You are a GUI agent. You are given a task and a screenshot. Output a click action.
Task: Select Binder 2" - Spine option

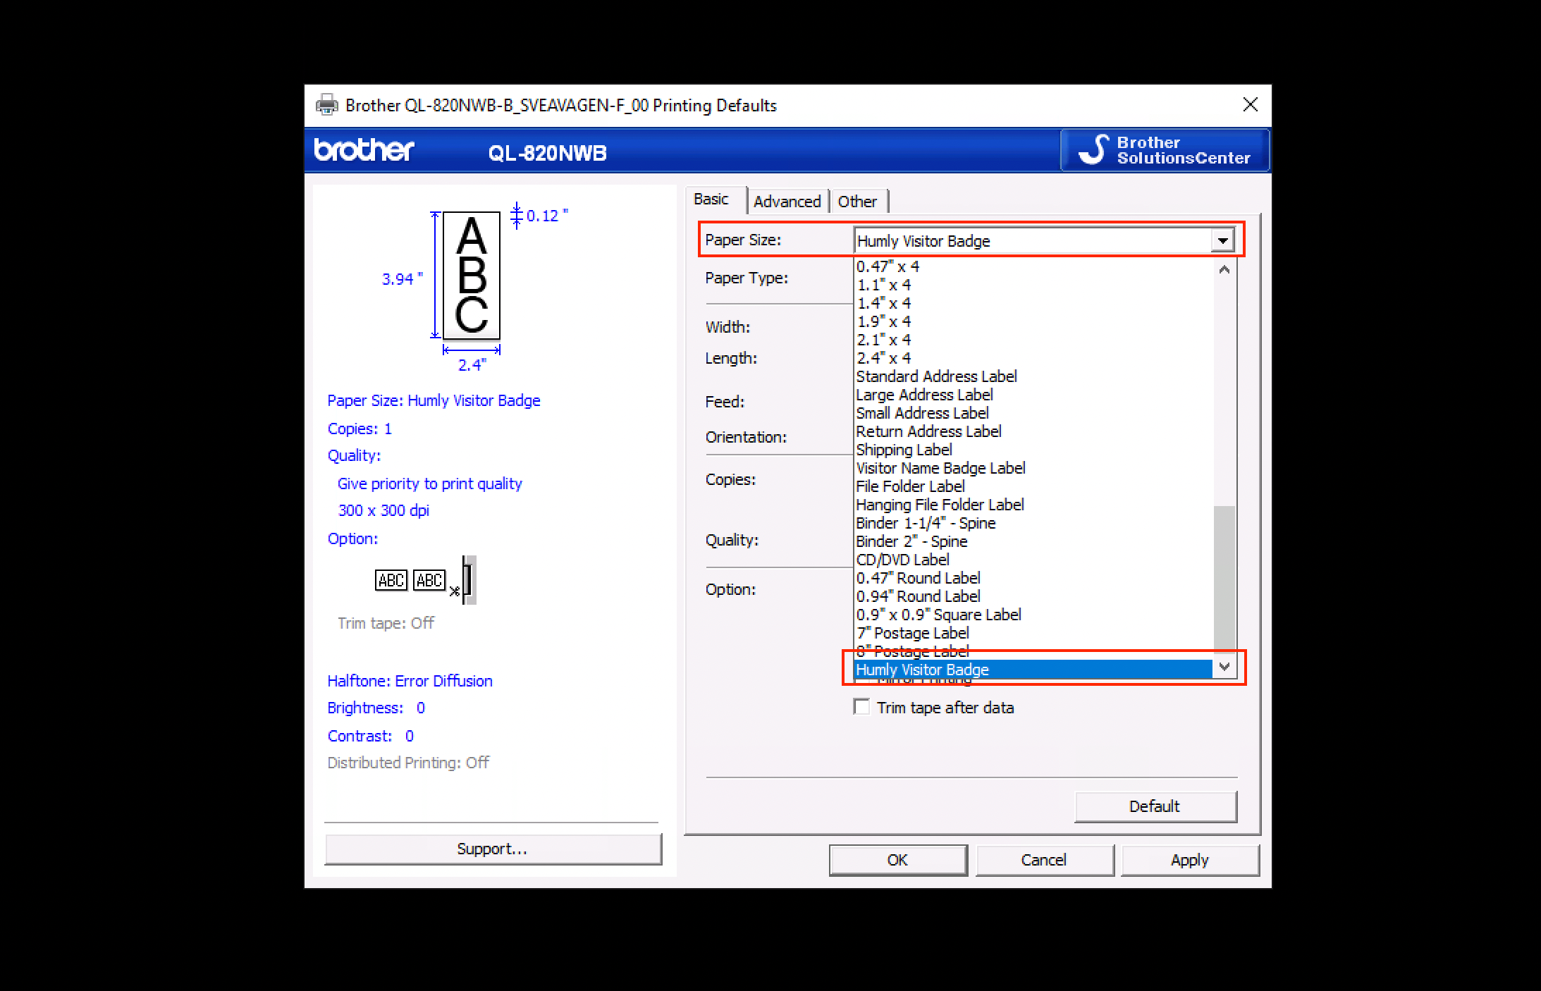click(1034, 541)
